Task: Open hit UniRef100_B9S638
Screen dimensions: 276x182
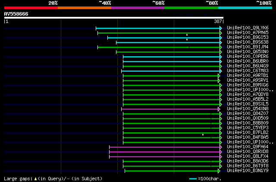Action: [248, 42]
